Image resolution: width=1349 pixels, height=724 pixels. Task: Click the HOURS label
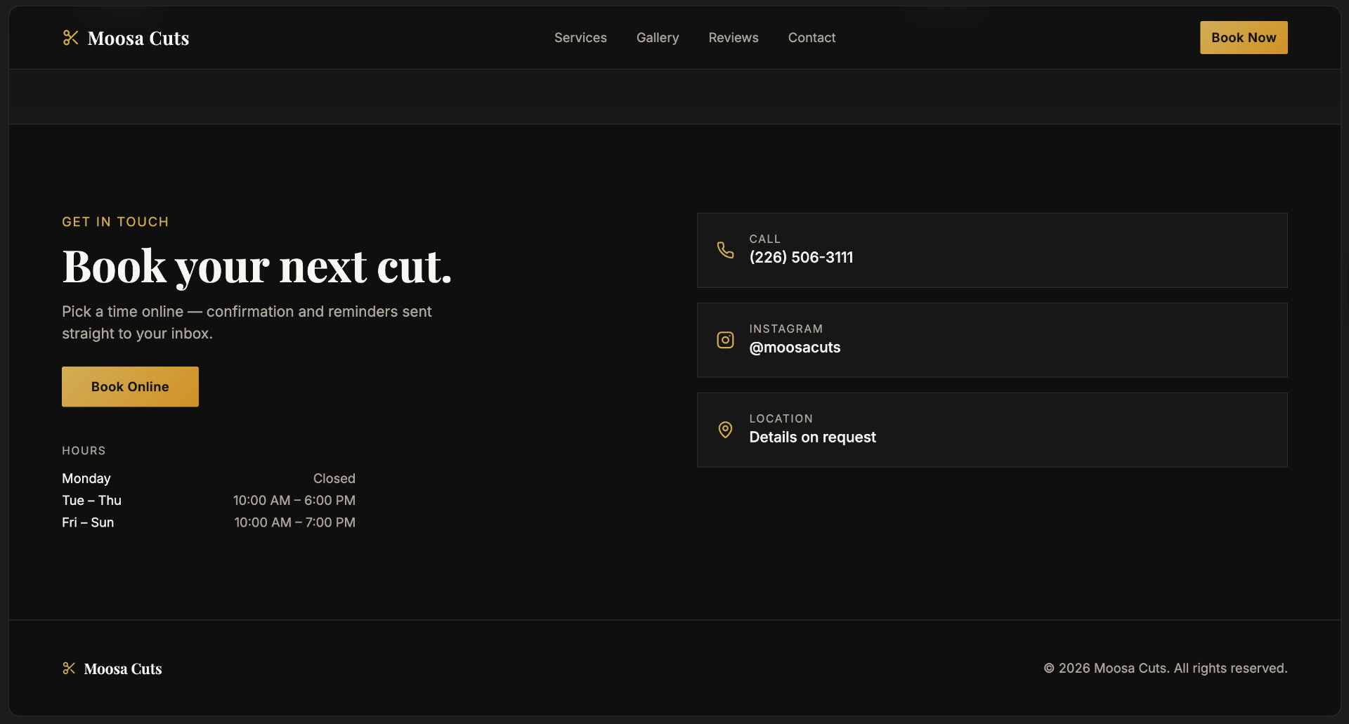(x=84, y=451)
